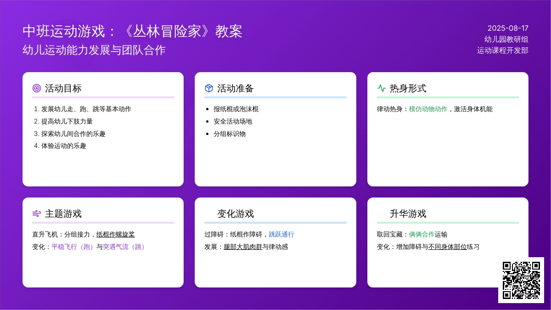
Task: Click the green text 模仿动物动作
Action: pos(428,109)
